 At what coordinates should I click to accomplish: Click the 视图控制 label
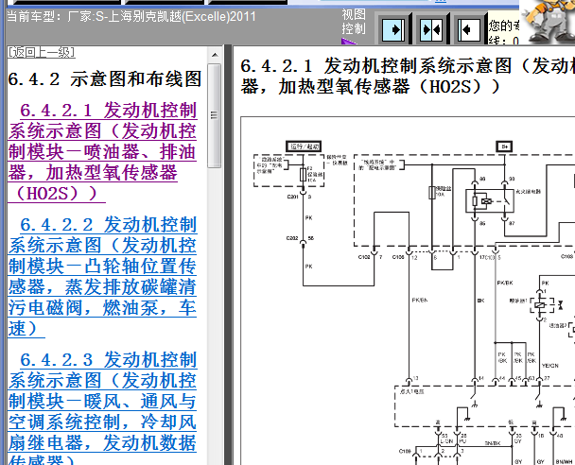click(x=354, y=22)
